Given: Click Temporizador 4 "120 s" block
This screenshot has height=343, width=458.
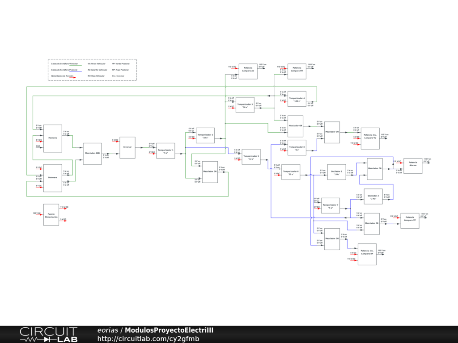Looking at the screenshot, I should 297,100.
